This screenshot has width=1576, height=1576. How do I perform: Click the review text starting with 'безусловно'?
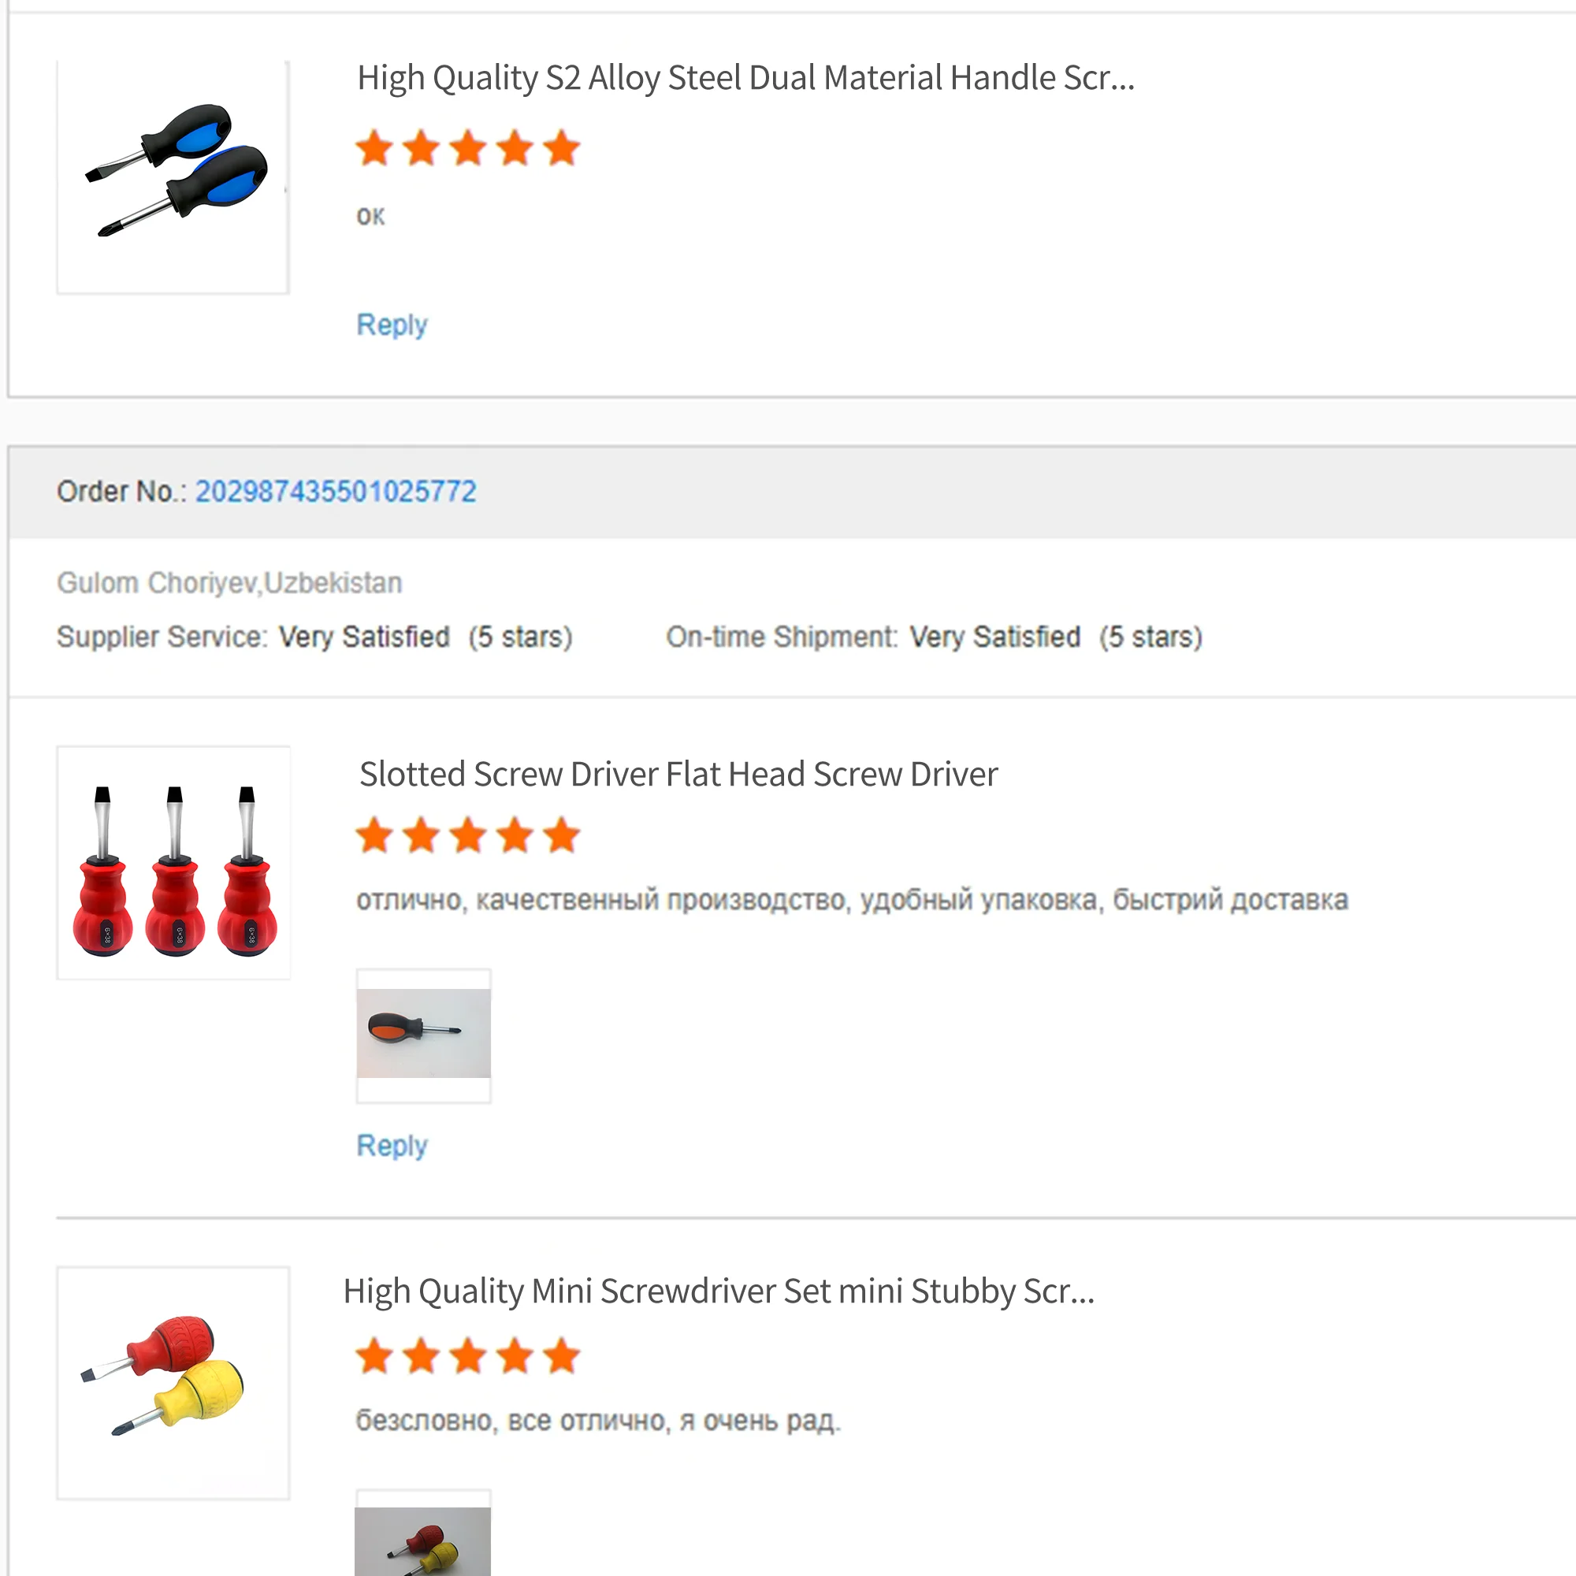coord(597,1420)
